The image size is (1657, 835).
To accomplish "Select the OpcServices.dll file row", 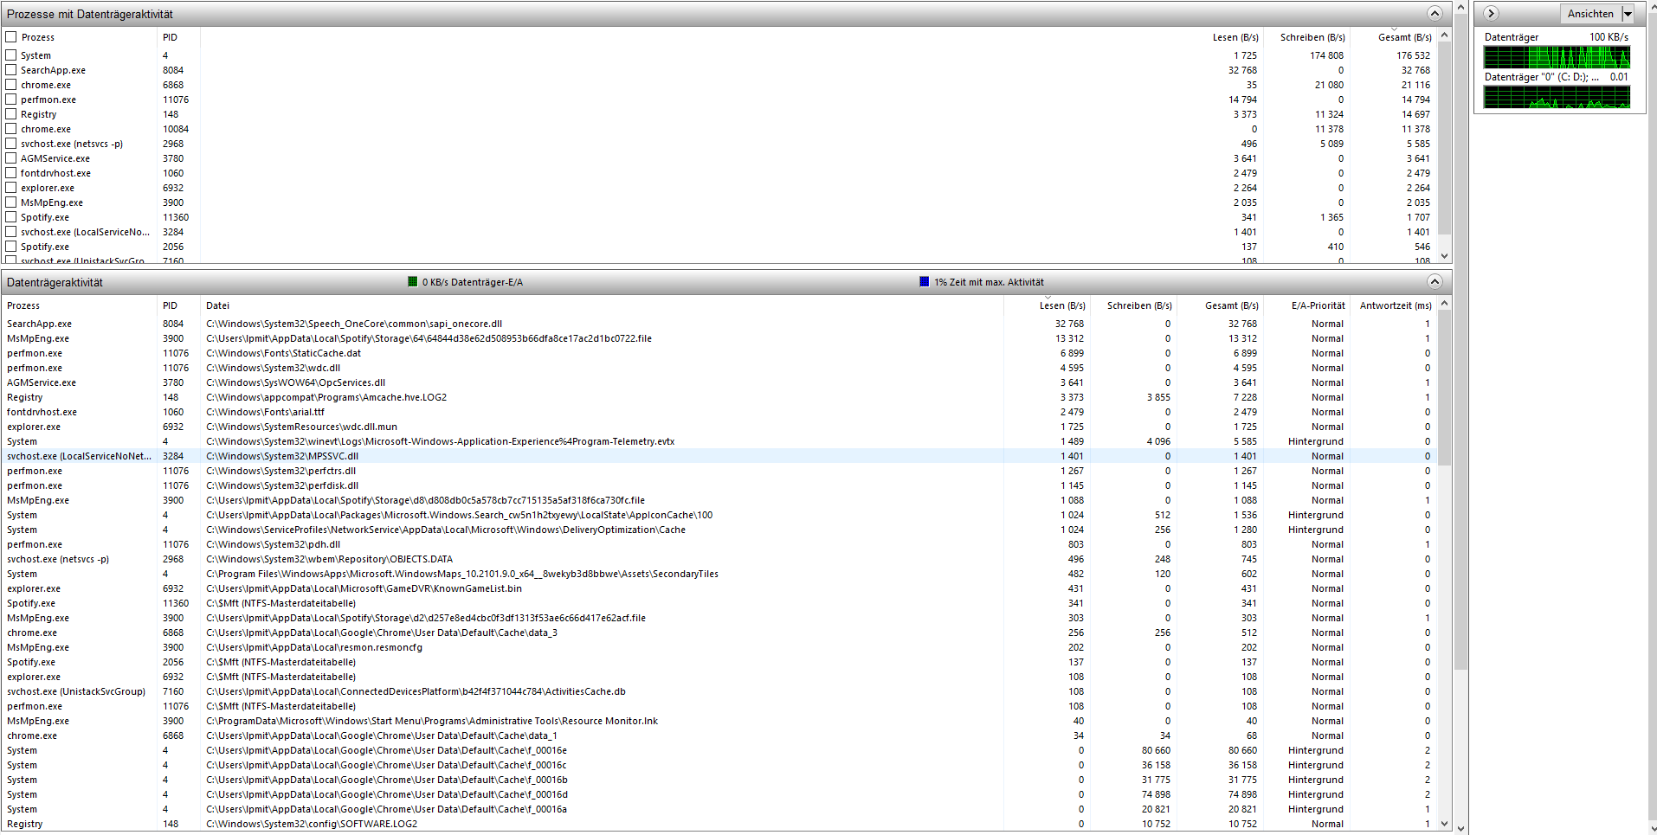I will click(x=719, y=382).
